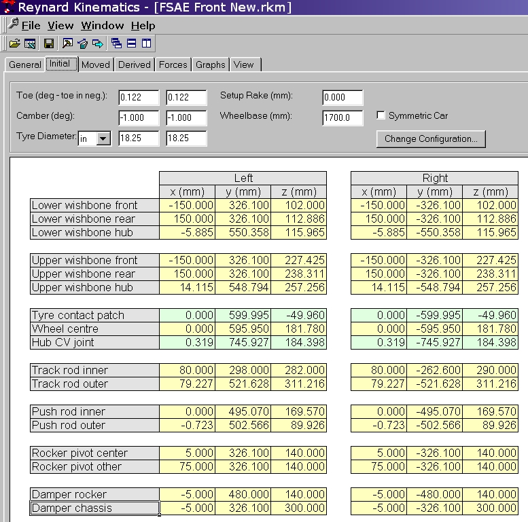Click the blue right-arrow toolbar icon
Screen dimensions: 528x522
pyautogui.click(x=98, y=43)
